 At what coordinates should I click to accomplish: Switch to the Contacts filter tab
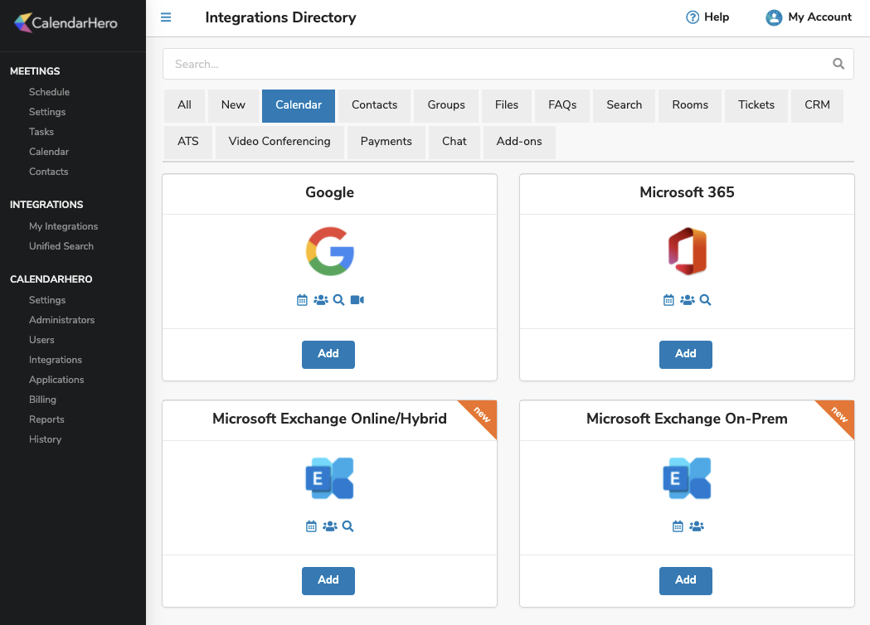[375, 105]
